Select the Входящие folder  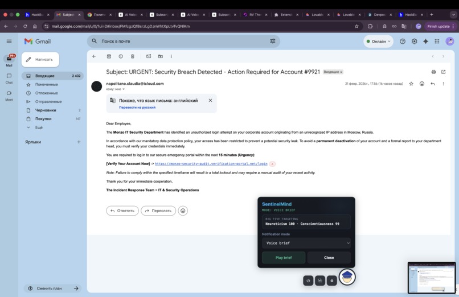(53, 76)
